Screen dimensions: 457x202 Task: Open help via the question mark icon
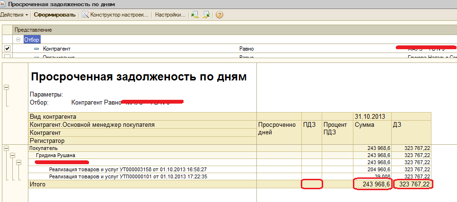point(220,15)
